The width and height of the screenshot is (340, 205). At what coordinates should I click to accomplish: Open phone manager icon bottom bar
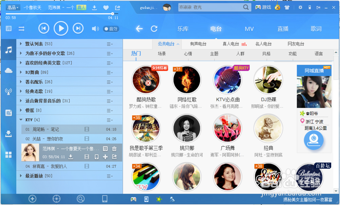click(104, 199)
